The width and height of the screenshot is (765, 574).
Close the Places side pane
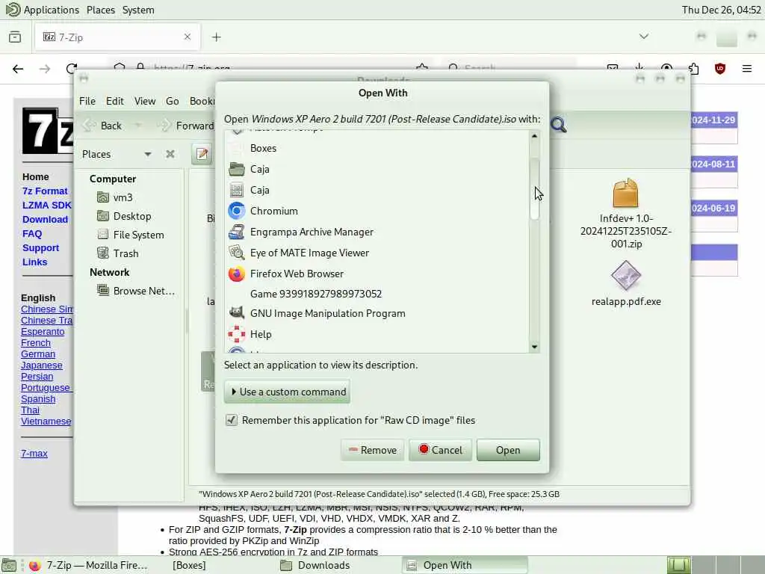[x=170, y=154]
